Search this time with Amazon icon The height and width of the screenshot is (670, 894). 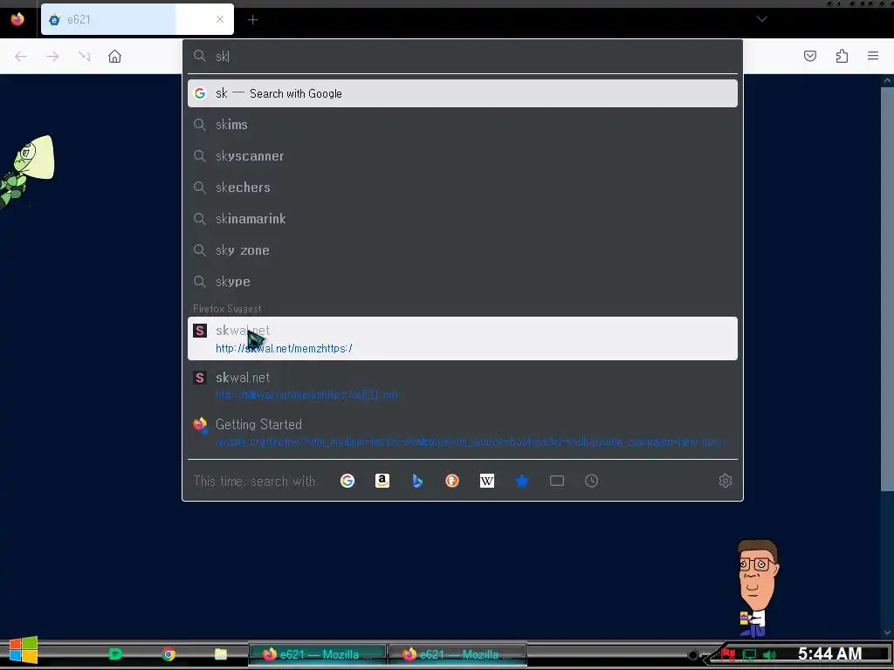(382, 481)
